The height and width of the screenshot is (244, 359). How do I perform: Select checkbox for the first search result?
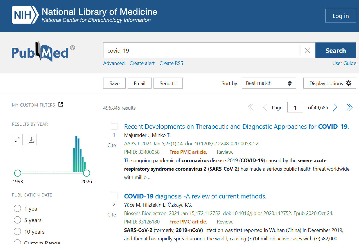point(114,126)
